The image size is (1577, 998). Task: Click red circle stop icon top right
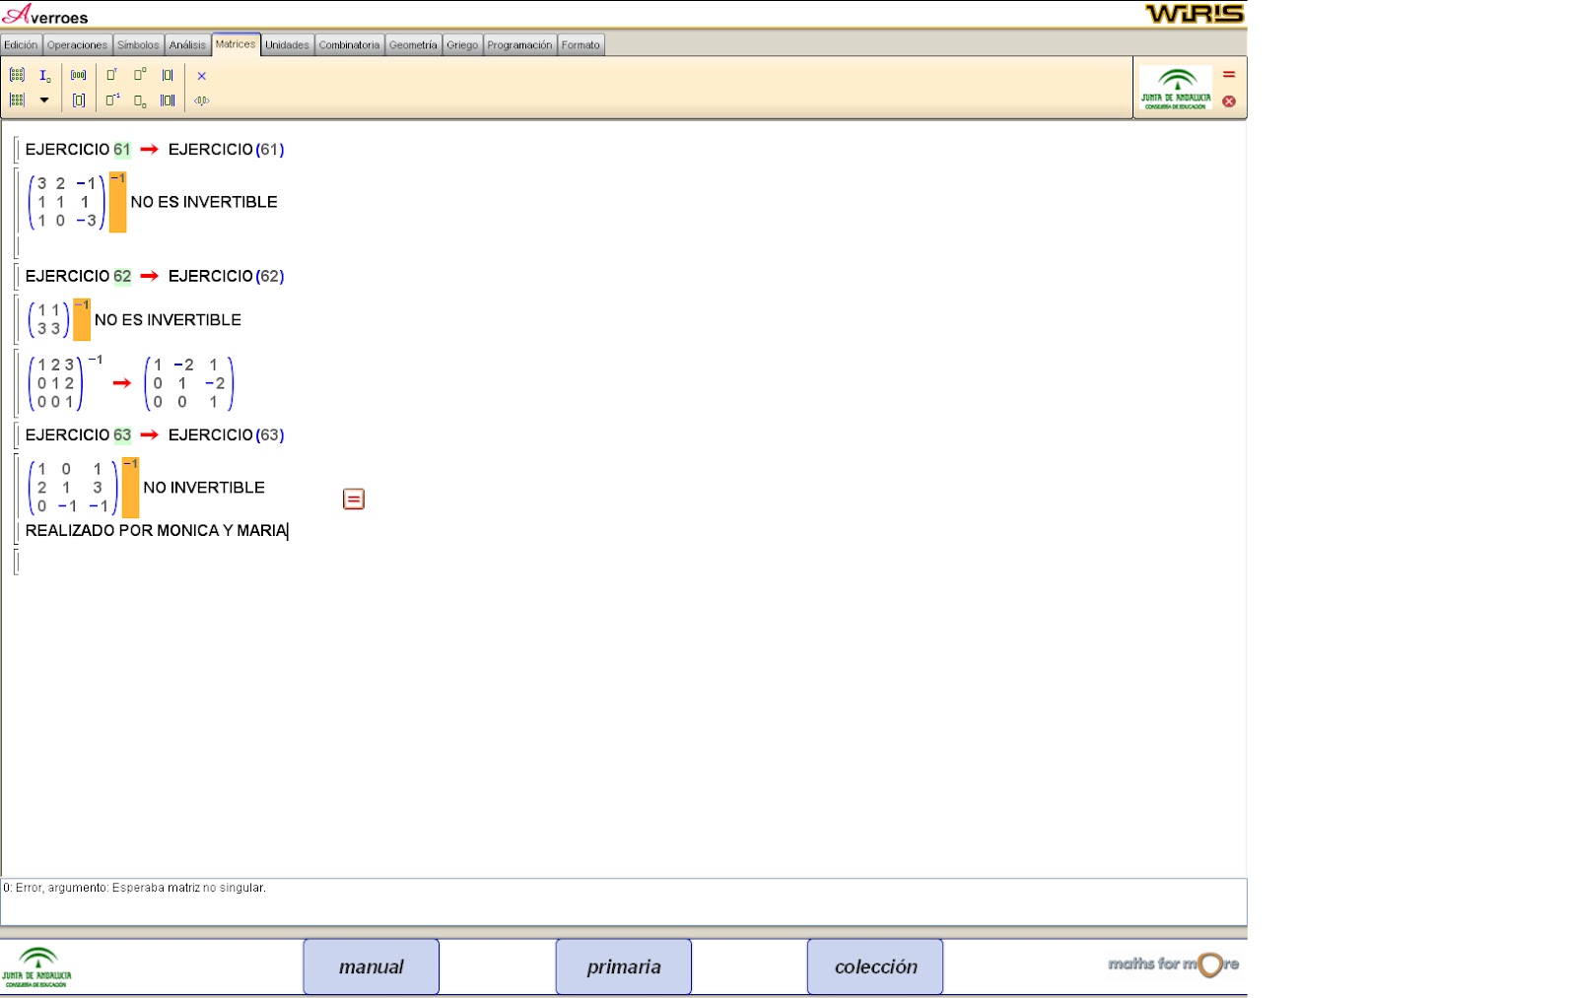[x=1229, y=100]
